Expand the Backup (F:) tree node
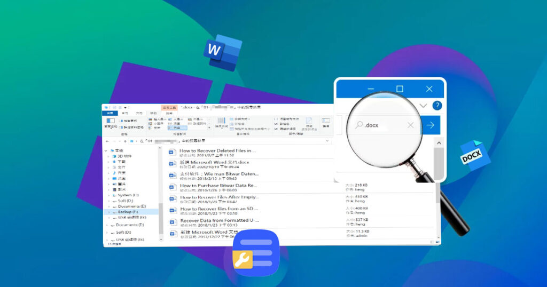Image resolution: width=547 pixels, height=287 pixels. coord(108,212)
